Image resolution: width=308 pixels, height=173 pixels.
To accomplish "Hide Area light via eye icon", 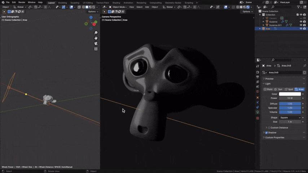I will pos(301,29).
